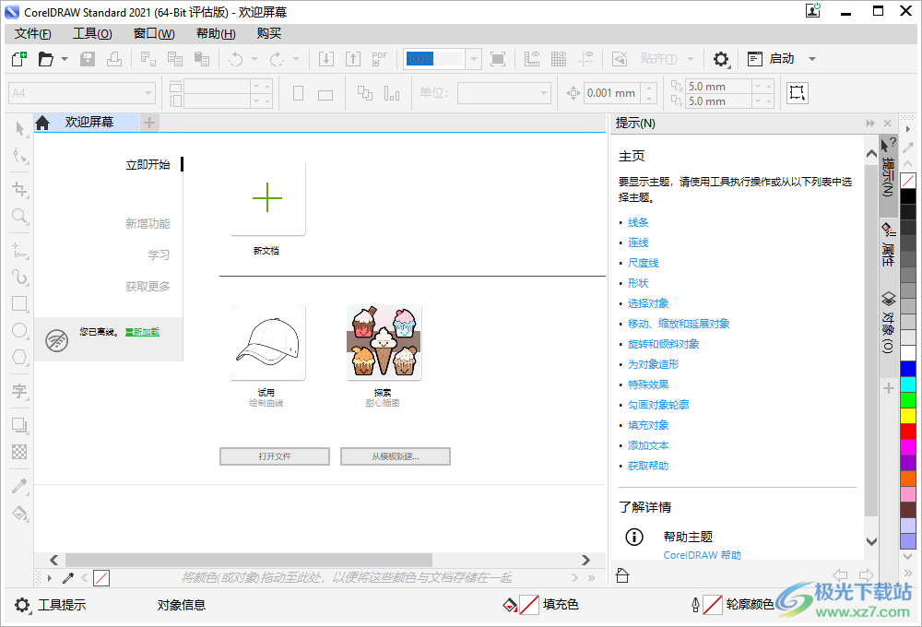Select the Pick tool in toolbox

[20, 128]
